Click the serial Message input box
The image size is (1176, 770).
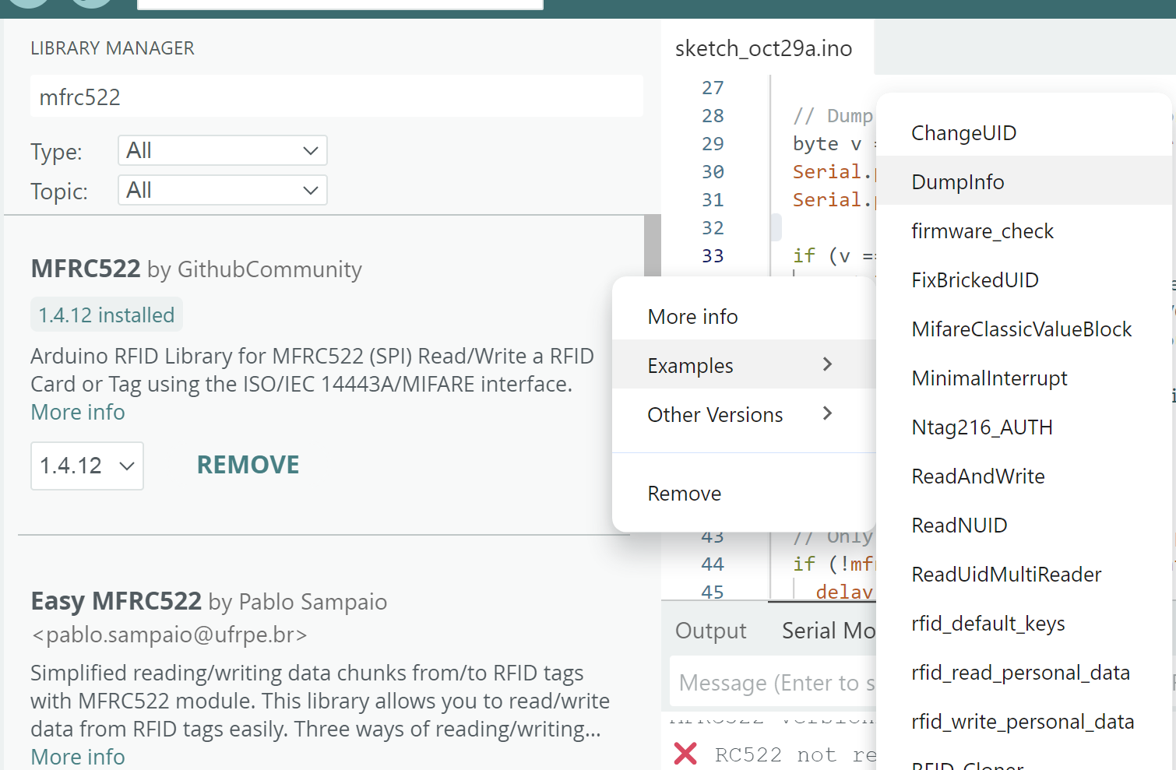(771, 683)
